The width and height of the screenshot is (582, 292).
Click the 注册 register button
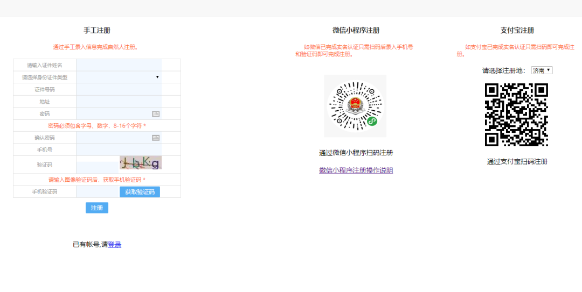(x=97, y=208)
